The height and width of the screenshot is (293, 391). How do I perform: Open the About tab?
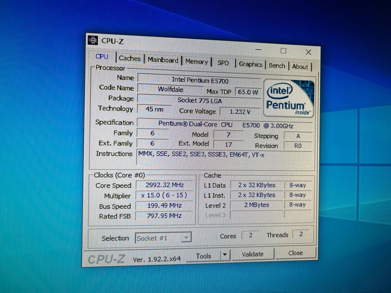[300, 67]
